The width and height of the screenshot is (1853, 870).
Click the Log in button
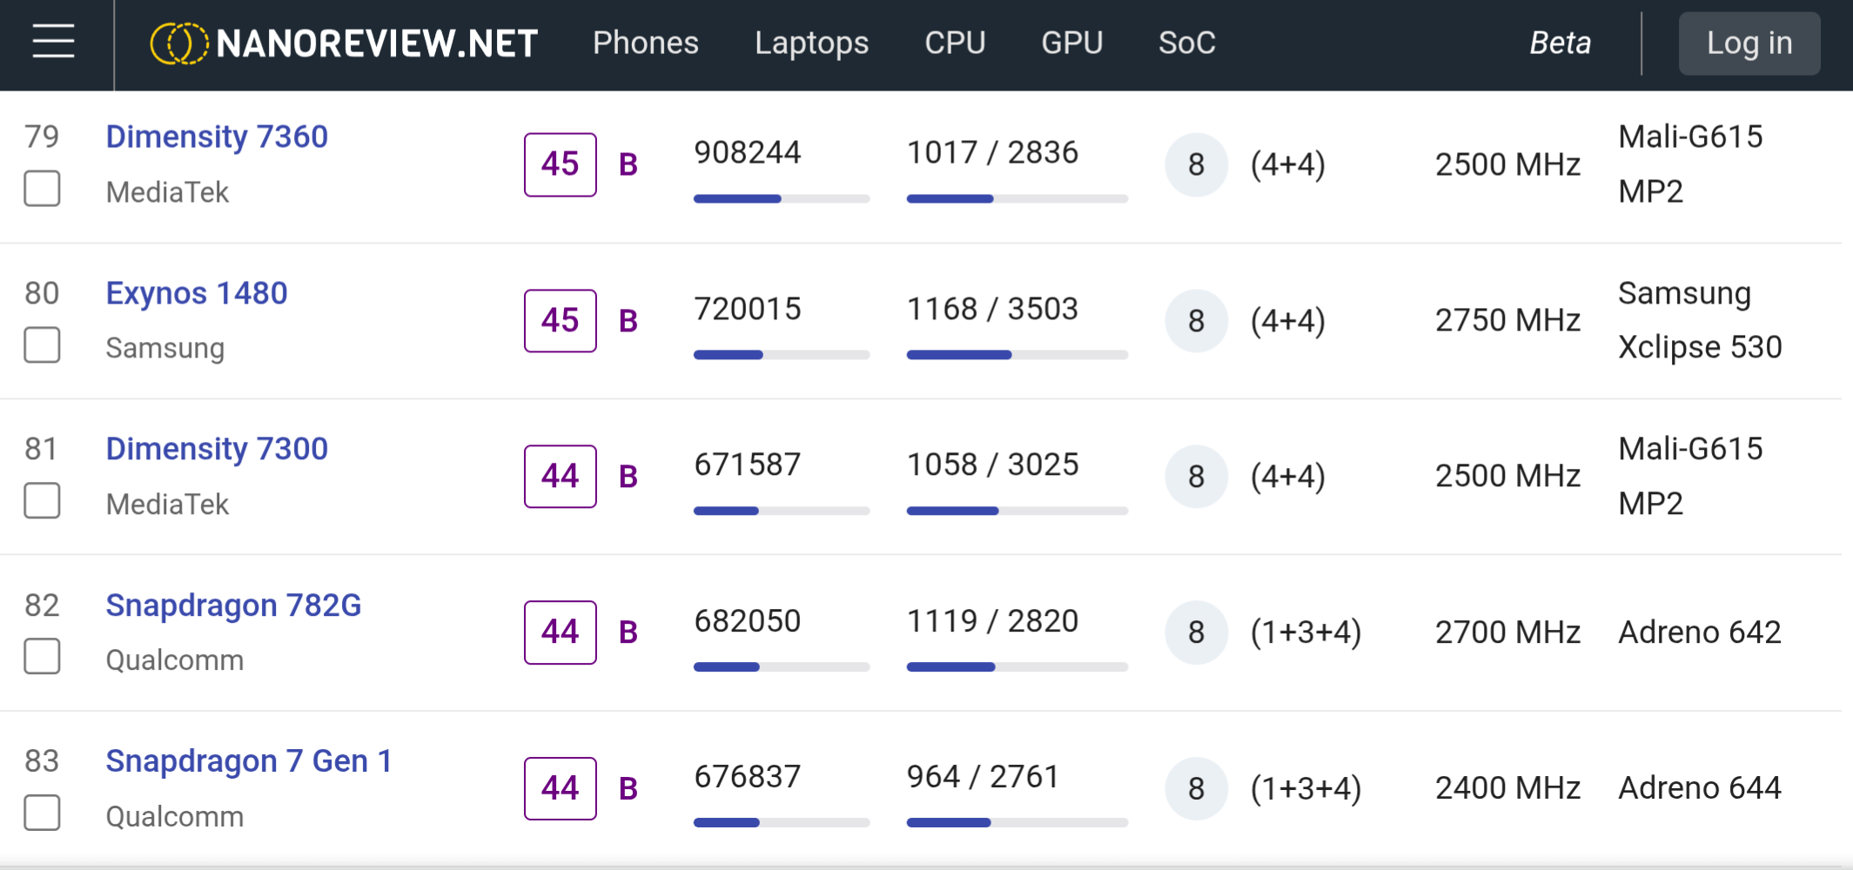click(1749, 43)
